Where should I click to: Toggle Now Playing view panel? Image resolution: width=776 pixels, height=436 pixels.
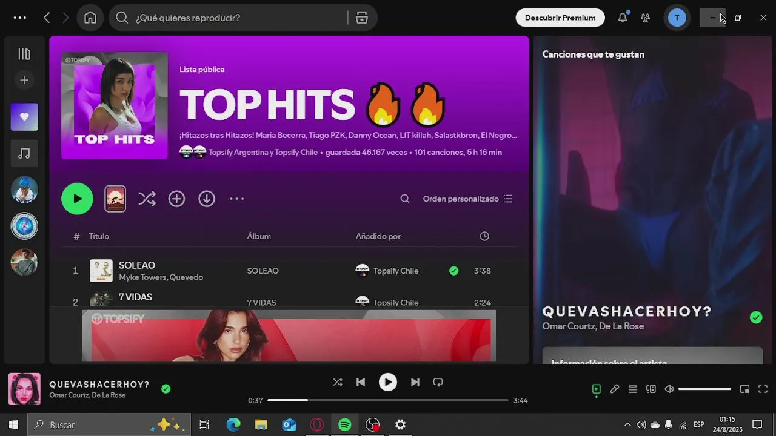click(x=597, y=389)
